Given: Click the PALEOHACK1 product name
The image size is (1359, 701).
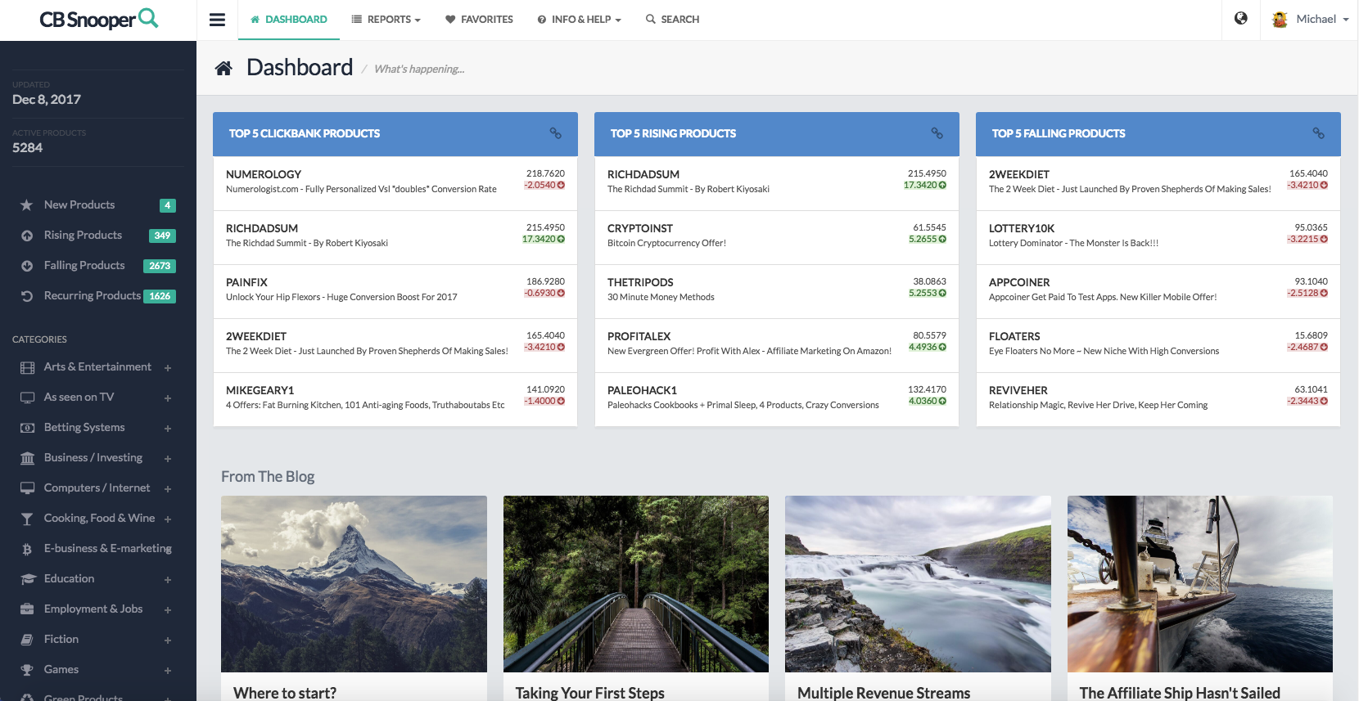Looking at the screenshot, I should tap(642, 390).
